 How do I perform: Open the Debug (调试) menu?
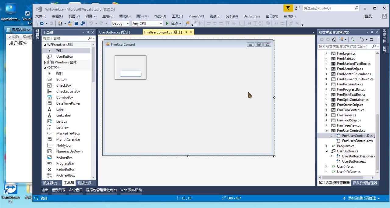(x=125, y=16)
